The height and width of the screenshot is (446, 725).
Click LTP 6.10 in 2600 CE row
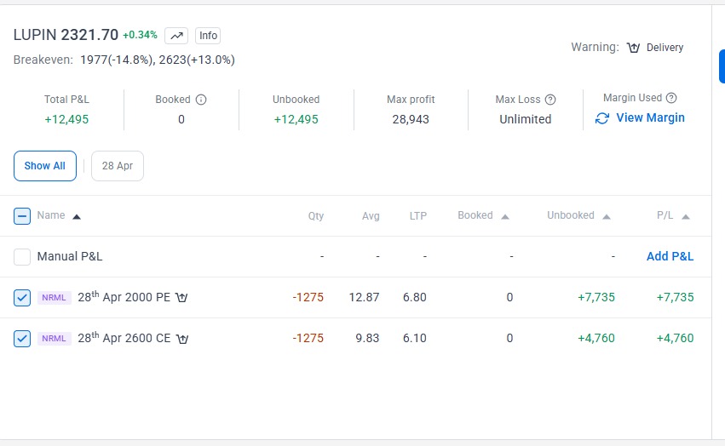point(414,338)
